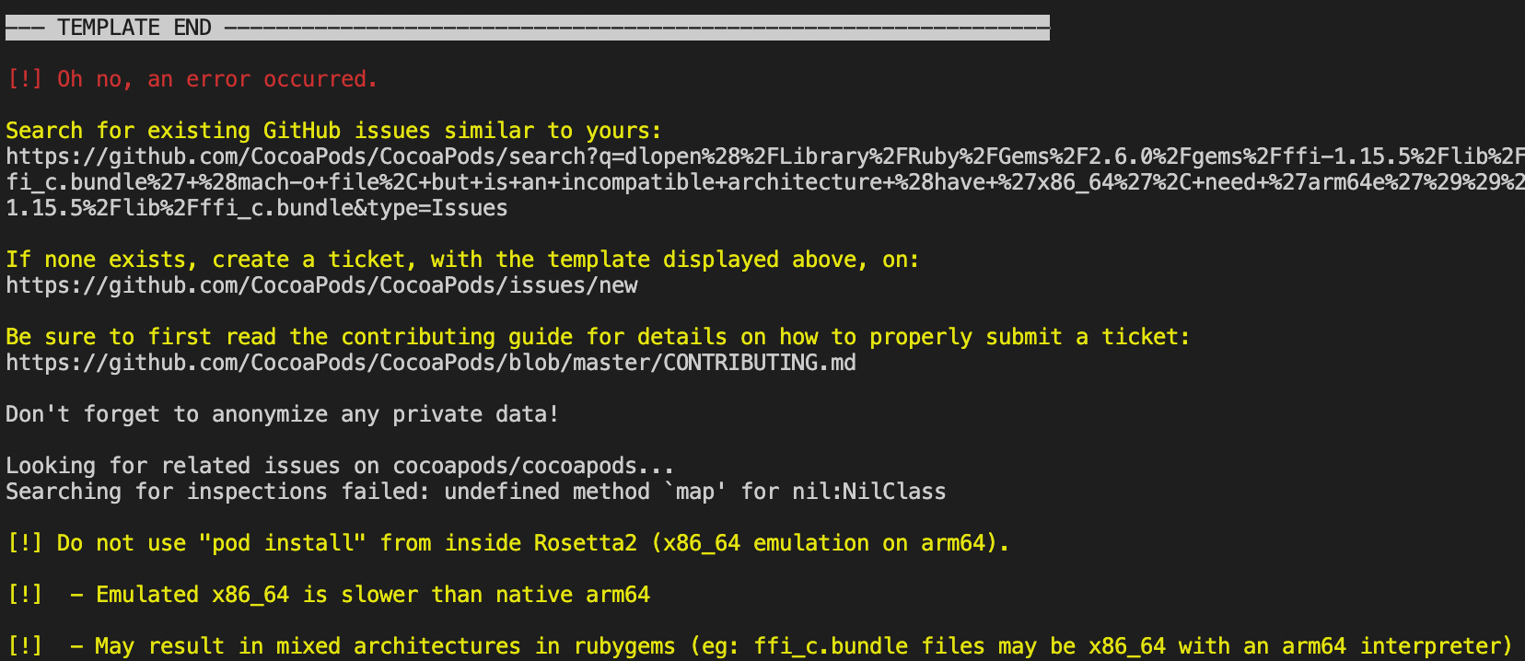Screen dimensions: 1525x661
Task: Open the CONTRIBUTING.md GitHub link
Action: tap(431, 363)
